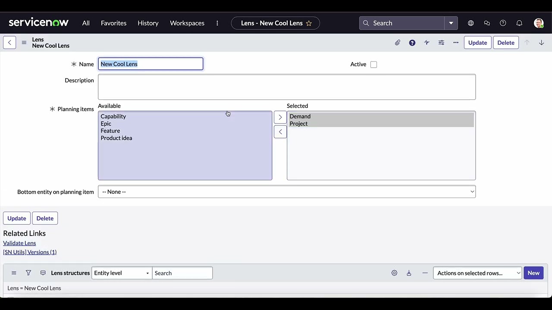Enable the Active checkbox
552x310 pixels.
click(x=373, y=64)
